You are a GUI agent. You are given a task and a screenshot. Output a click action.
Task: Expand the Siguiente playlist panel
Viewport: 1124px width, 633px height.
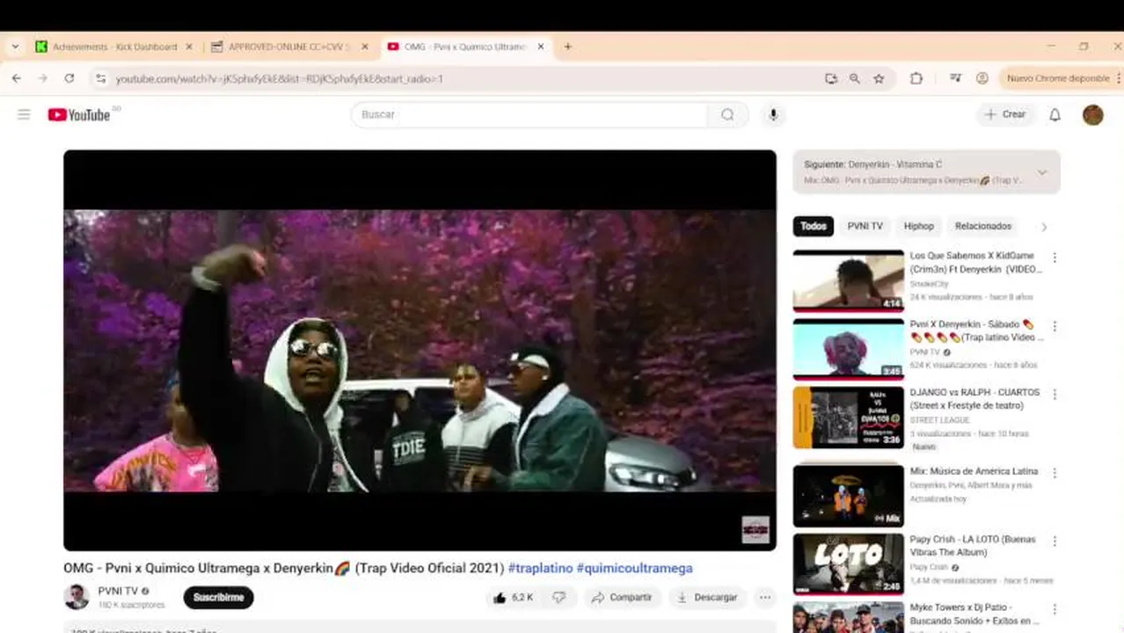(x=1042, y=172)
